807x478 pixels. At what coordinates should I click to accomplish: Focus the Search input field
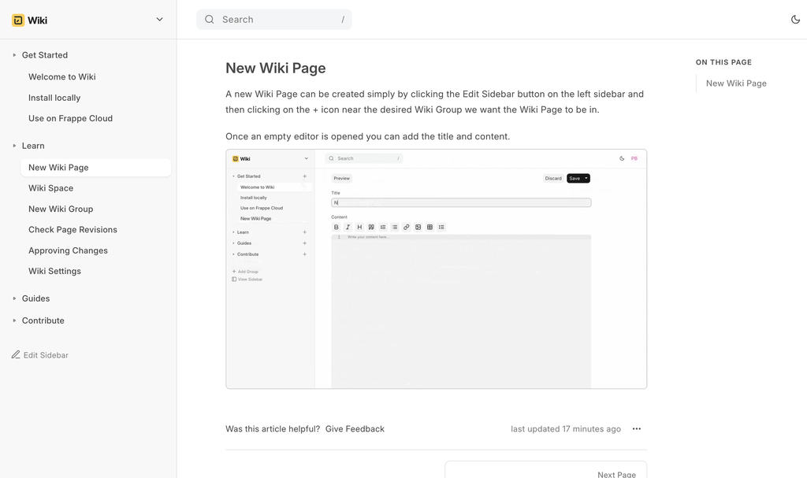(273, 20)
